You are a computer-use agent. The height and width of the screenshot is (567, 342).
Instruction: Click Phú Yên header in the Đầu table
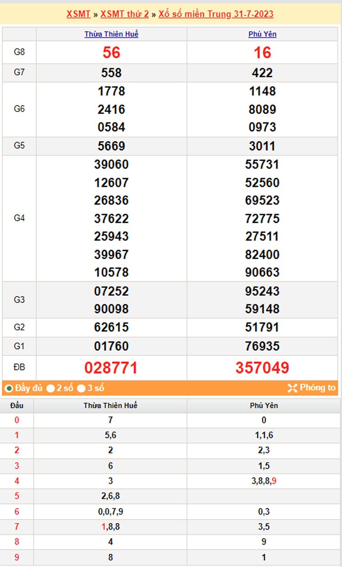tap(264, 405)
